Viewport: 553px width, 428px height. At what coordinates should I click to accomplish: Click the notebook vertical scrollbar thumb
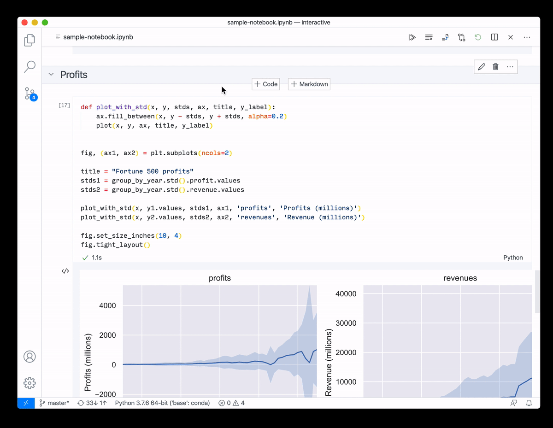coord(537,292)
